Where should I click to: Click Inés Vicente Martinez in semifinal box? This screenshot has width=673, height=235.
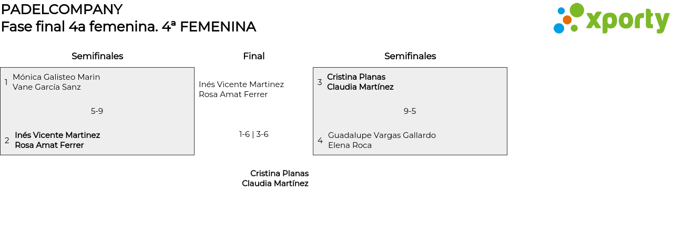57,135
